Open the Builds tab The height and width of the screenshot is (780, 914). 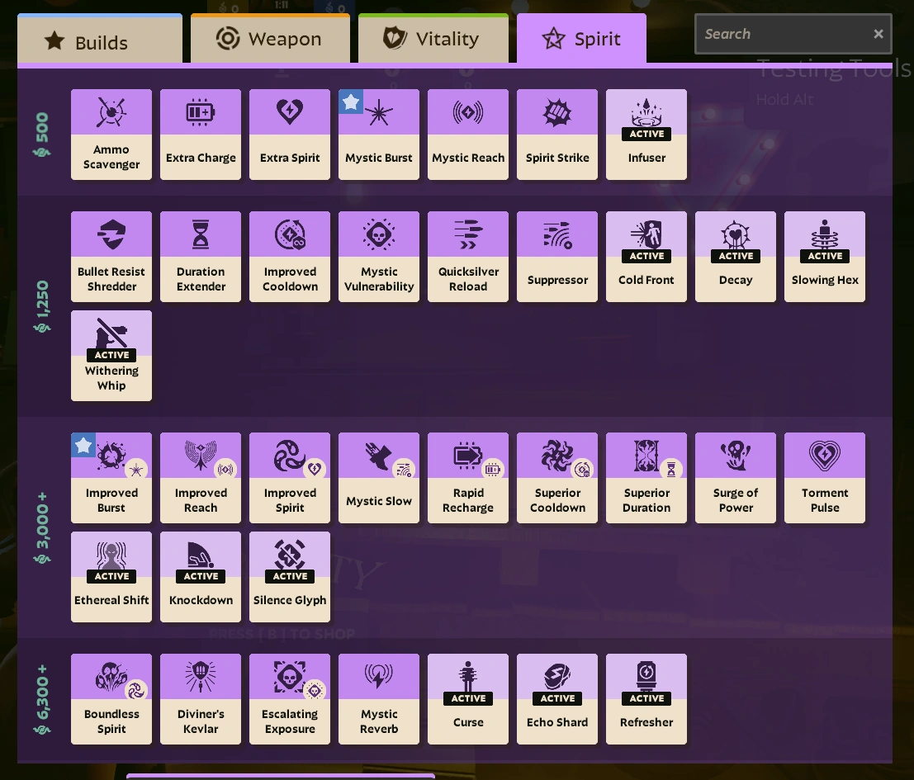tap(100, 39)
